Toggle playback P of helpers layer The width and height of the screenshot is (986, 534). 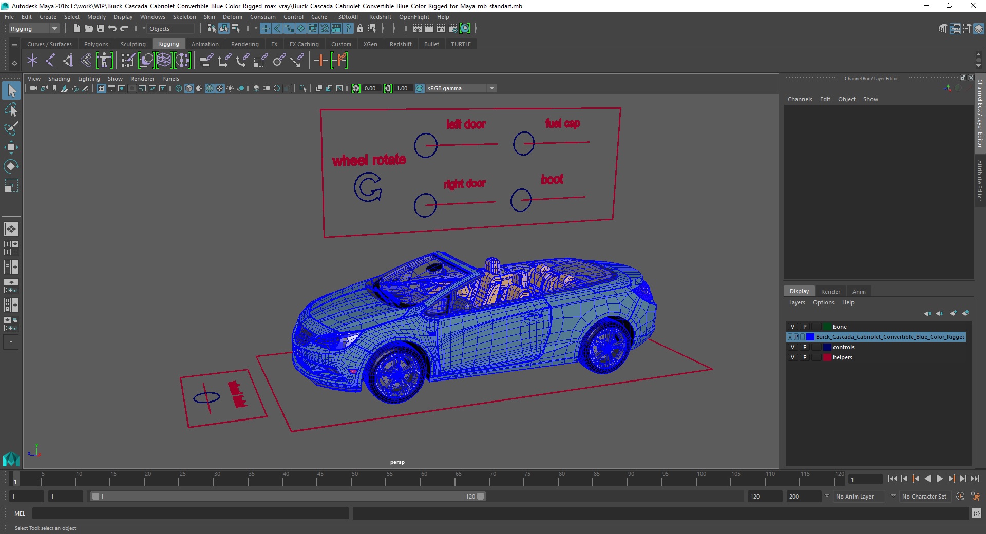pyautogui.click(x=805, y=357)
